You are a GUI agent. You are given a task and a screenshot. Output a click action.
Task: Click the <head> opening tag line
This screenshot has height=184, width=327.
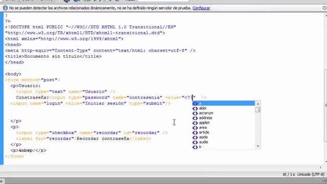13,44
